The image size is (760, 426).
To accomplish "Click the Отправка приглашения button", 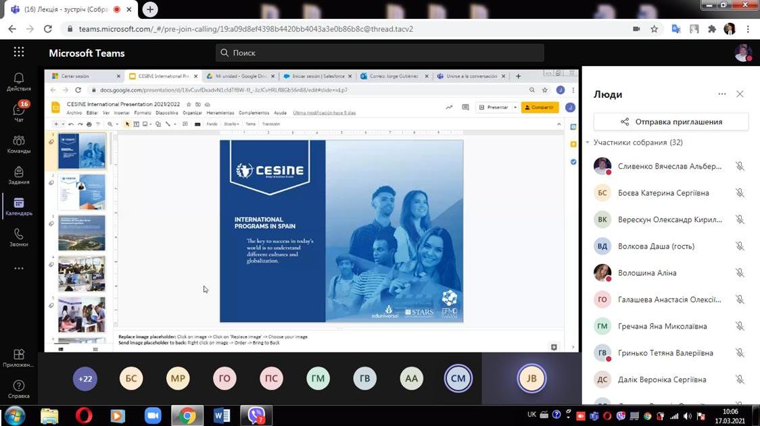I will (671, 122).
